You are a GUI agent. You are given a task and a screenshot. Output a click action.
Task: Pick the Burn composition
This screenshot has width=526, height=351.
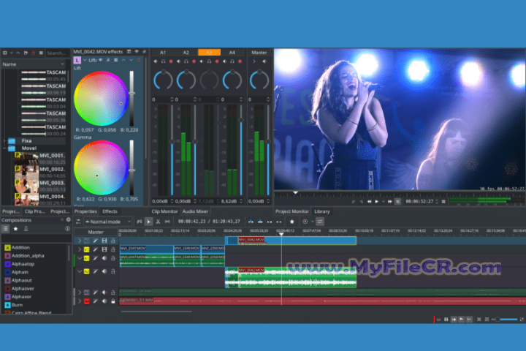pos(17,305)
